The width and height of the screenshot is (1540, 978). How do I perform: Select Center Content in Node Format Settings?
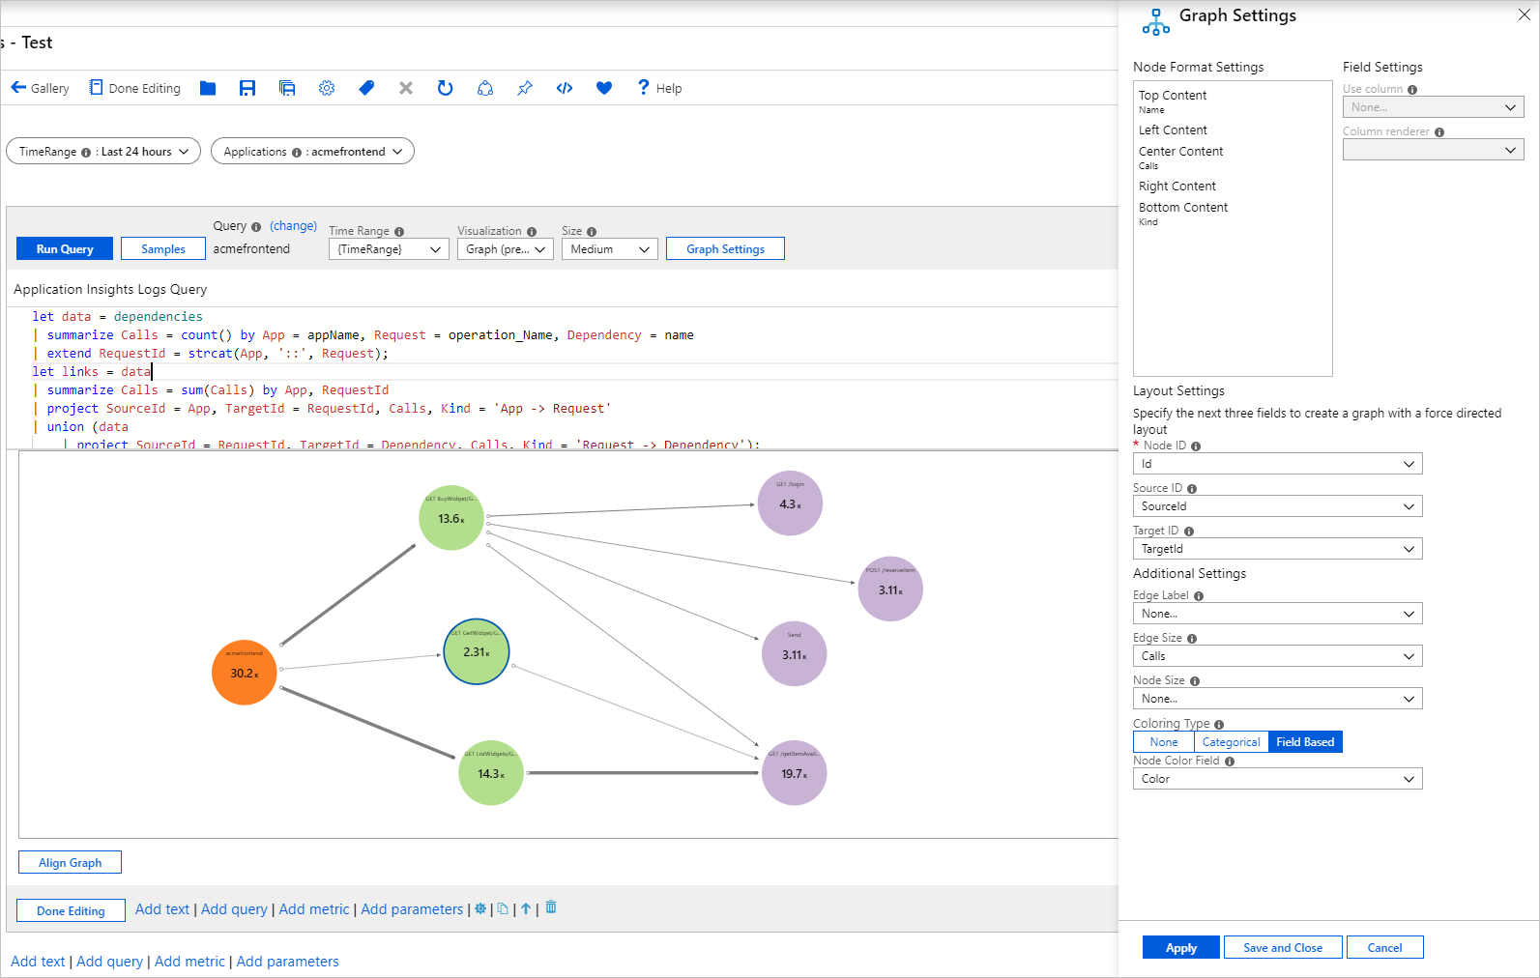(x=1180, y=152)
